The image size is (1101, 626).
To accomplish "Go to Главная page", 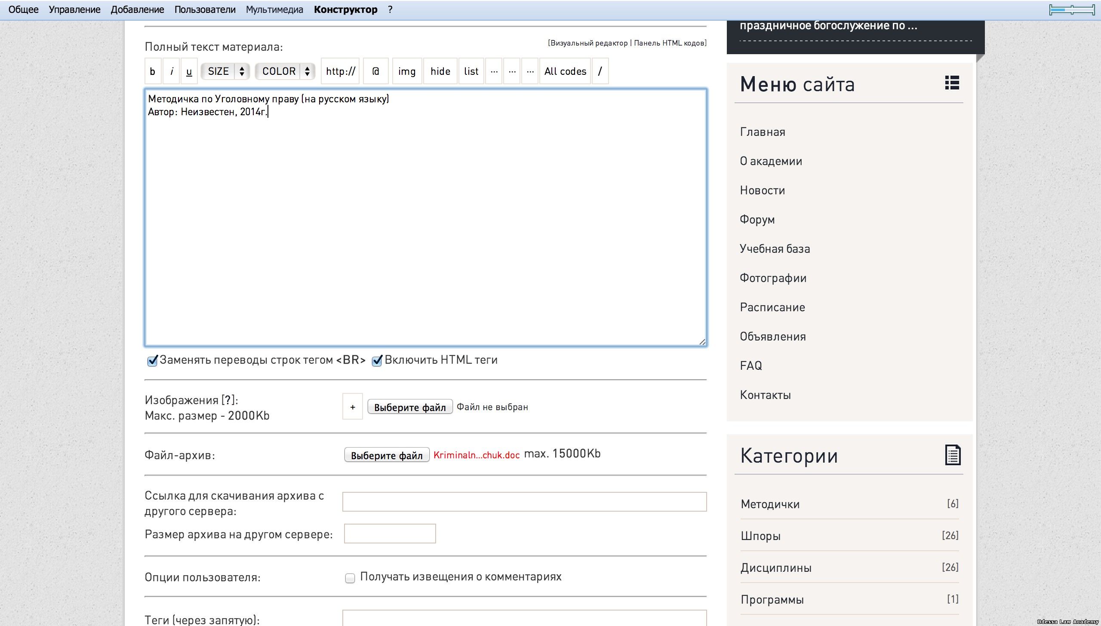I will (763, 132).
